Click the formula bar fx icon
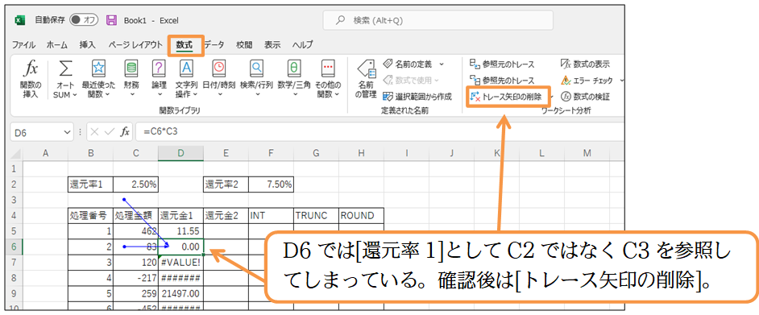 click(125, 131)
